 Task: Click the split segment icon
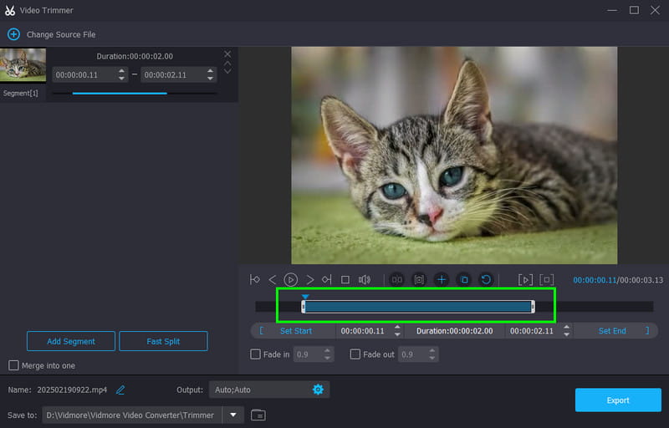coord(396,280)
